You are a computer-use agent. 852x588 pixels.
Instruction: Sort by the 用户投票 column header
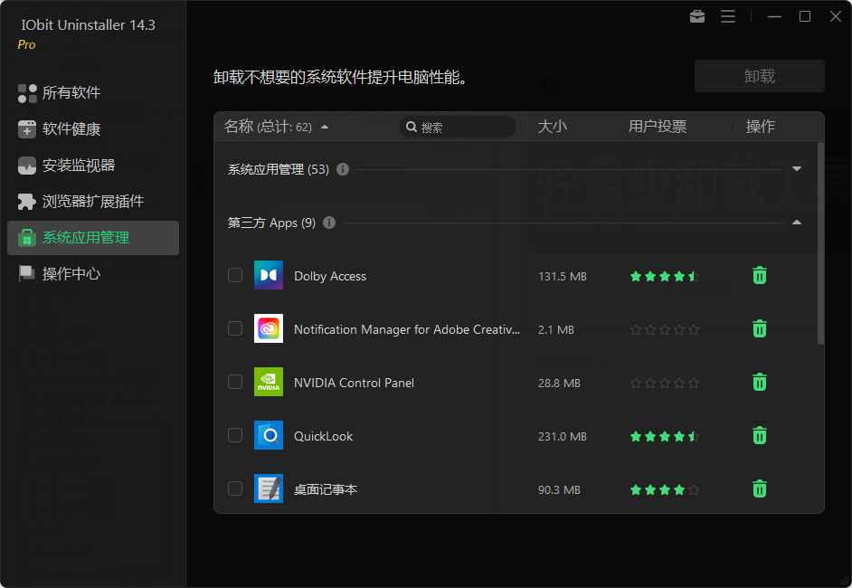pos(658,127)
